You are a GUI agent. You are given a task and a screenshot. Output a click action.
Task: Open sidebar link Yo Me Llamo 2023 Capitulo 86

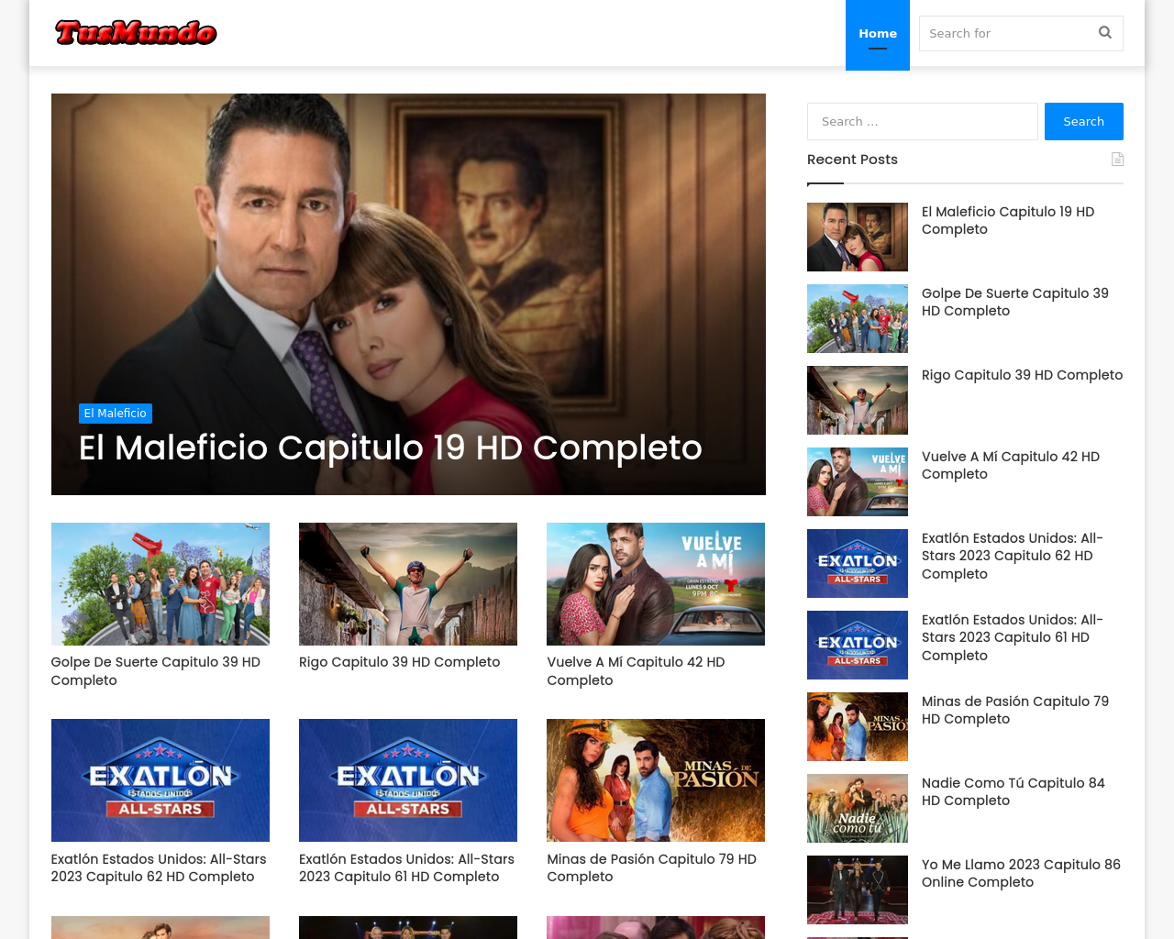coord(1021,873)
